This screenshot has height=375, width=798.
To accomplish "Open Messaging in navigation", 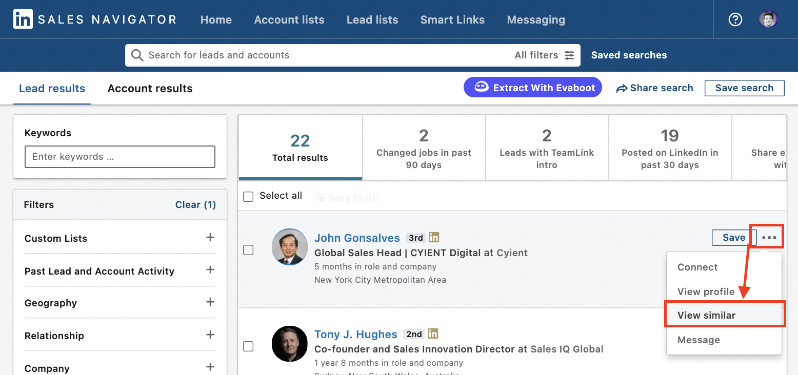I will point(536,20).
